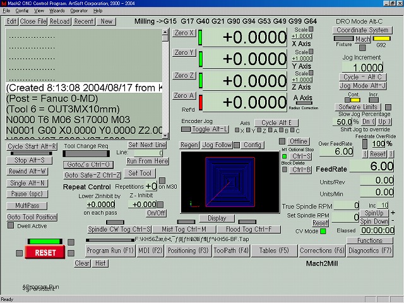The width and height of the screenshot is (404, 303).
Task: Click Regen toolpath button
Action: [x=189, y=145]
